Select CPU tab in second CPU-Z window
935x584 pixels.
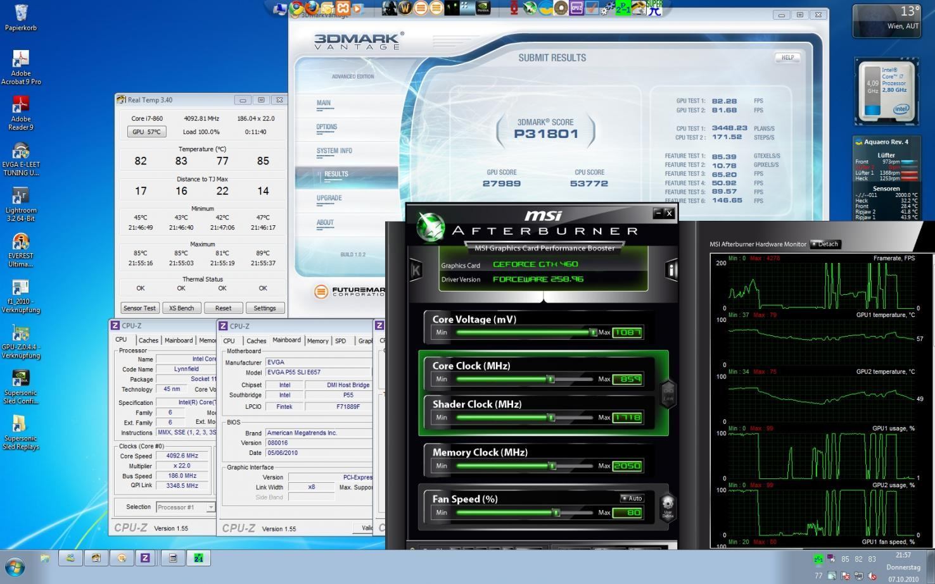229,341
